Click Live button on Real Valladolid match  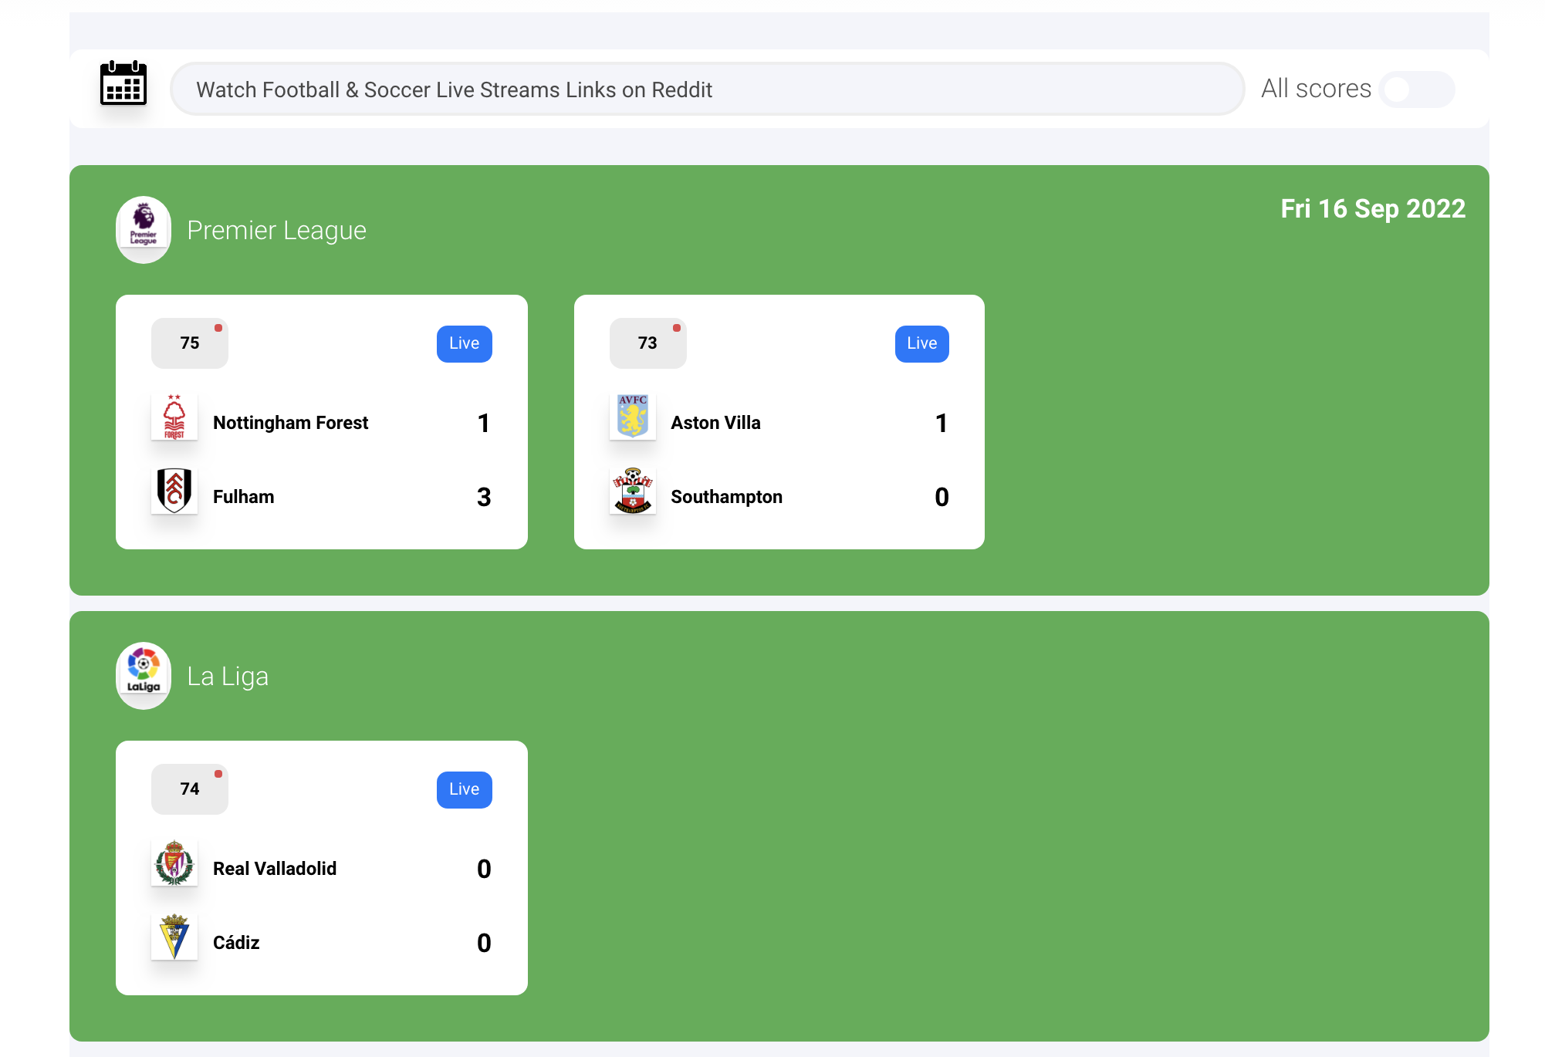coord(465,789)
